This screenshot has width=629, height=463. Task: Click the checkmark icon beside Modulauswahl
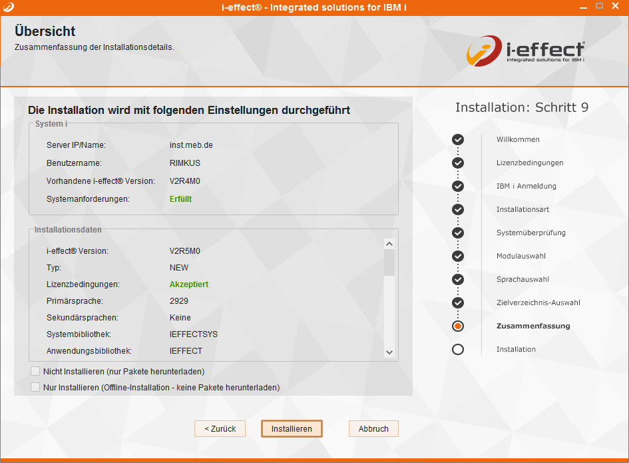point(458,256)
